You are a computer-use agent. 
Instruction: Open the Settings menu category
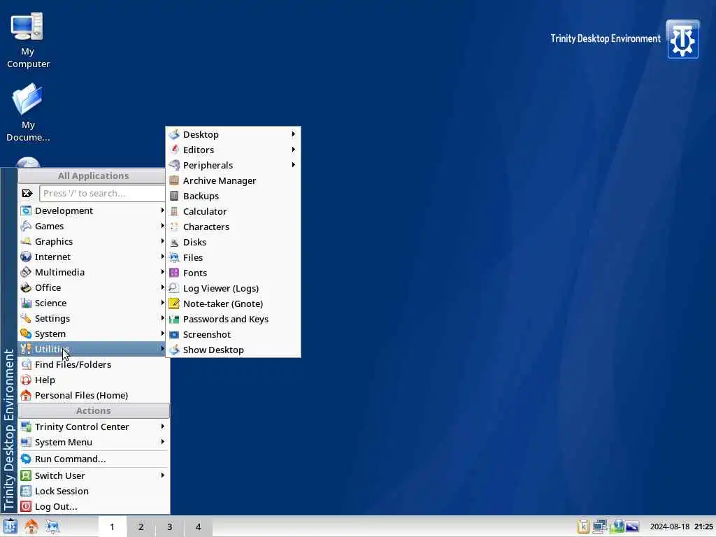(92, 318)
